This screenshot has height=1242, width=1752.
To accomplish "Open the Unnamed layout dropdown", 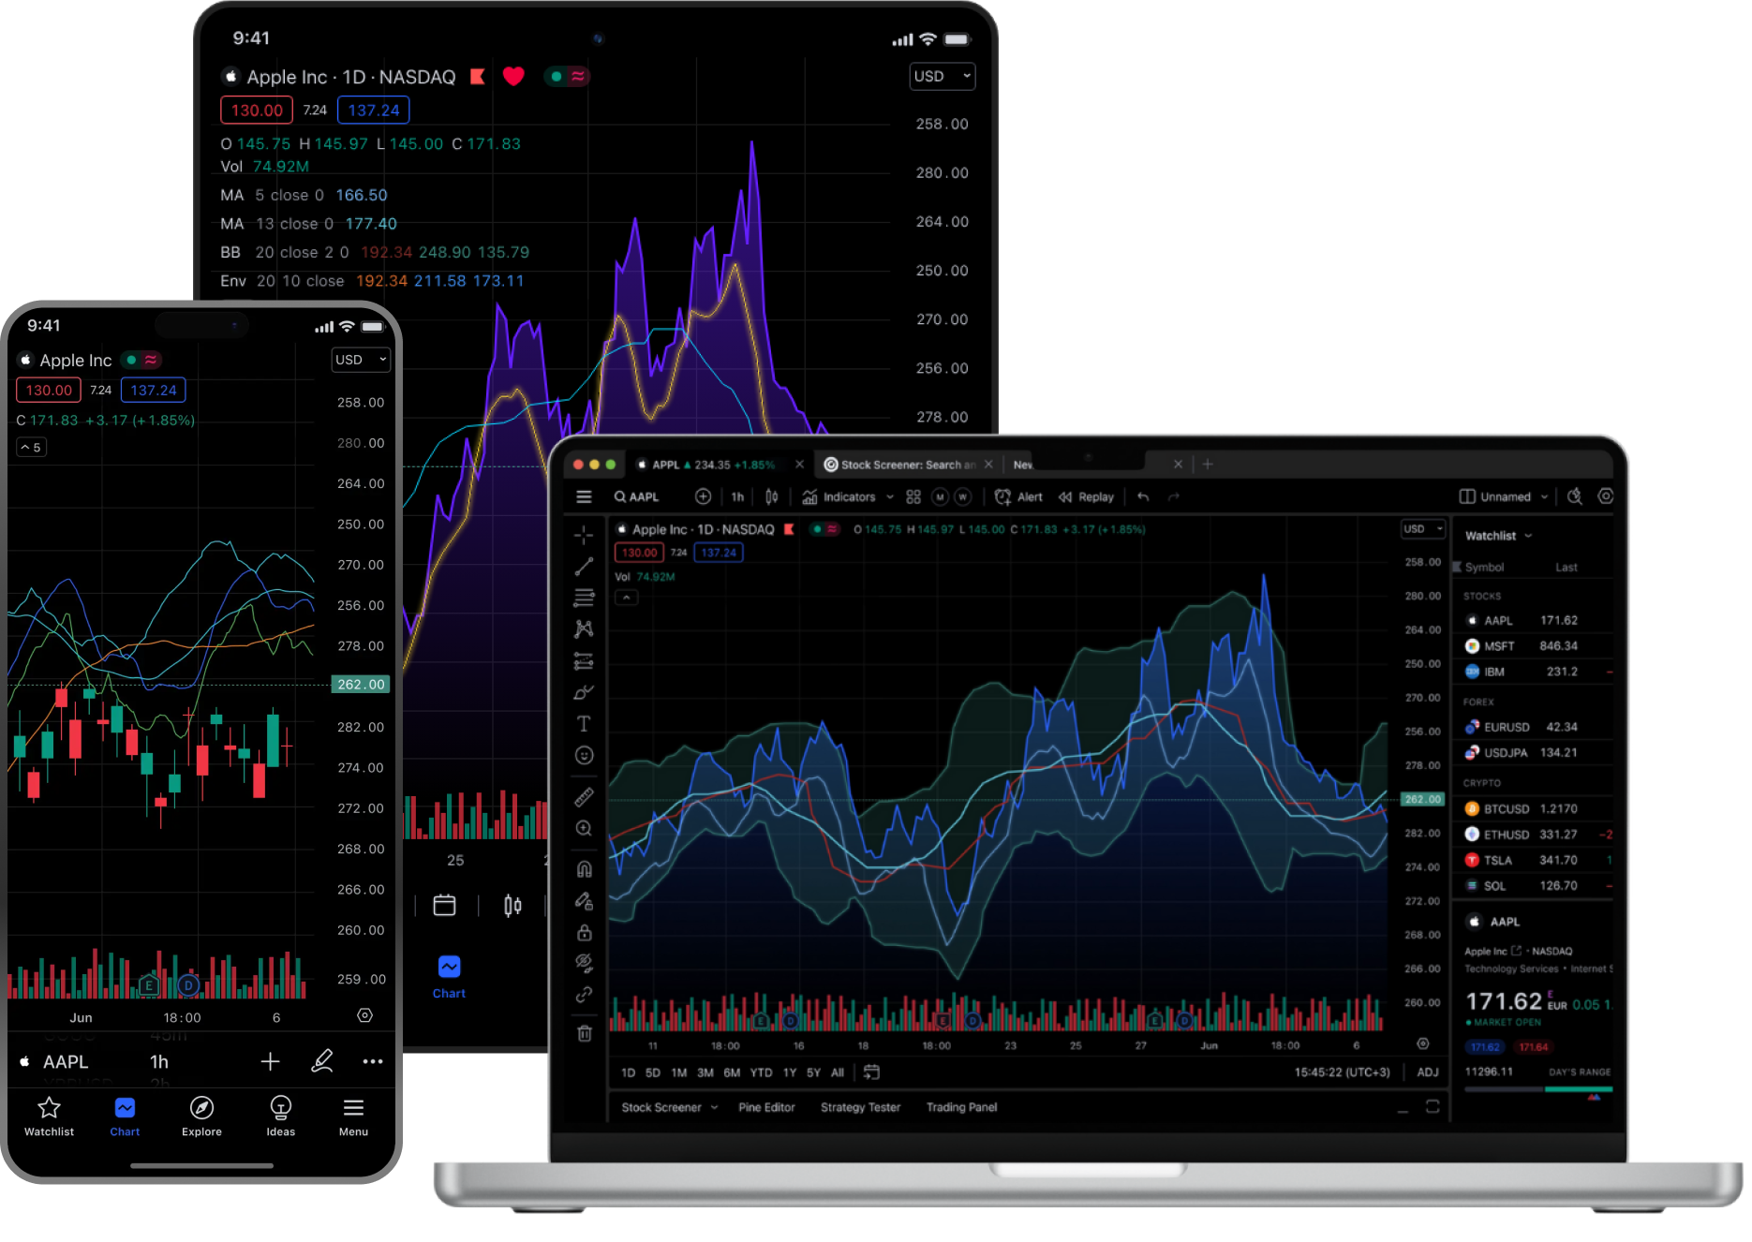I will pyautogui.click(x=1505, y=497).
